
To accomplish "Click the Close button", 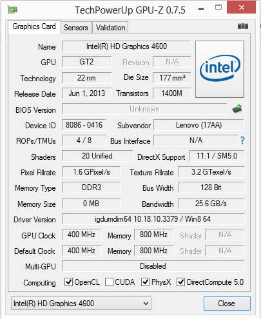I will (227, 304).
